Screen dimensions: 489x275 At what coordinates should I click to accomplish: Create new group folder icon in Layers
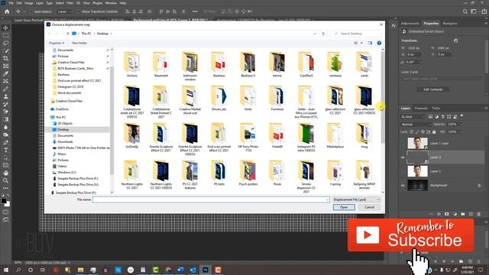[x=463, y=214]
